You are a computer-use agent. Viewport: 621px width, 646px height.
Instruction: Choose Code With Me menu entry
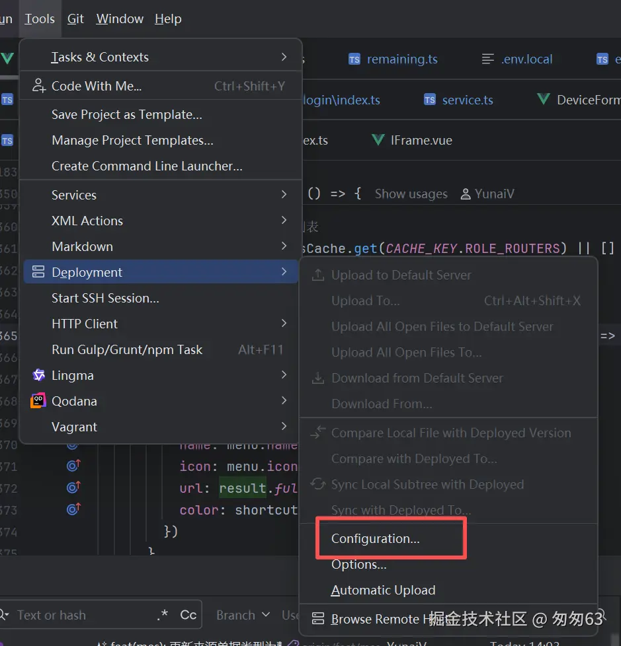(x=161, y=86)
